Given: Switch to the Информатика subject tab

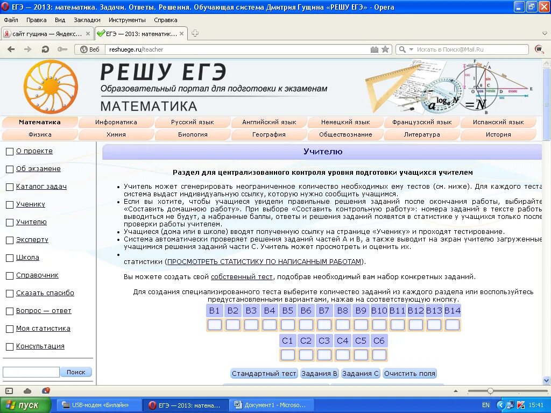Looking at the screenshot, I should coord(116,122).
